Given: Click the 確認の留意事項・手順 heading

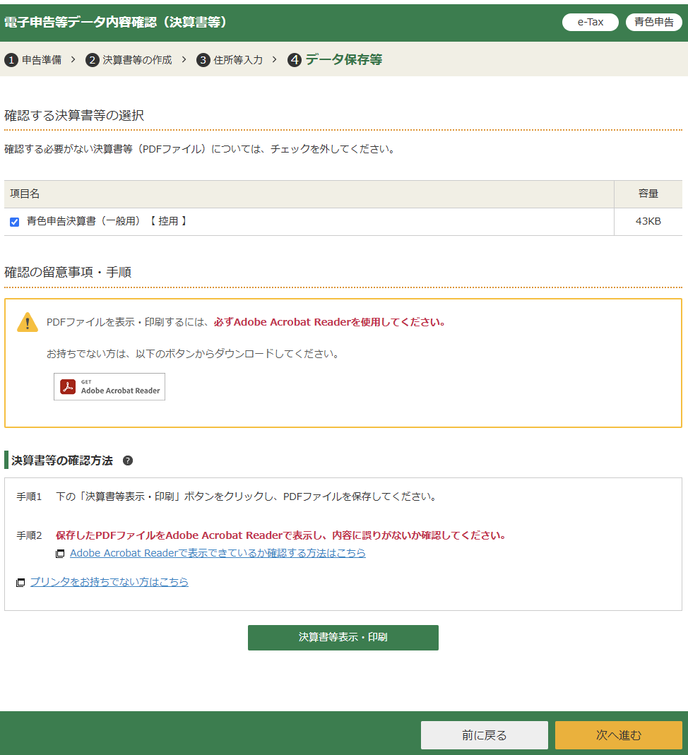Looking at the screenshot, I should pyautogui.click(x=68, y=273).
